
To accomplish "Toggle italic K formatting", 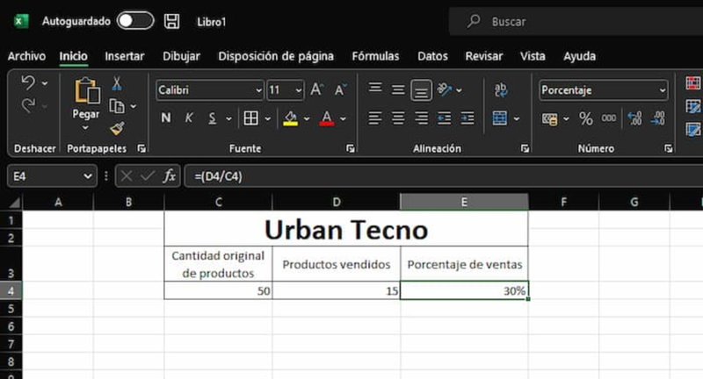I will coord(189,118).
